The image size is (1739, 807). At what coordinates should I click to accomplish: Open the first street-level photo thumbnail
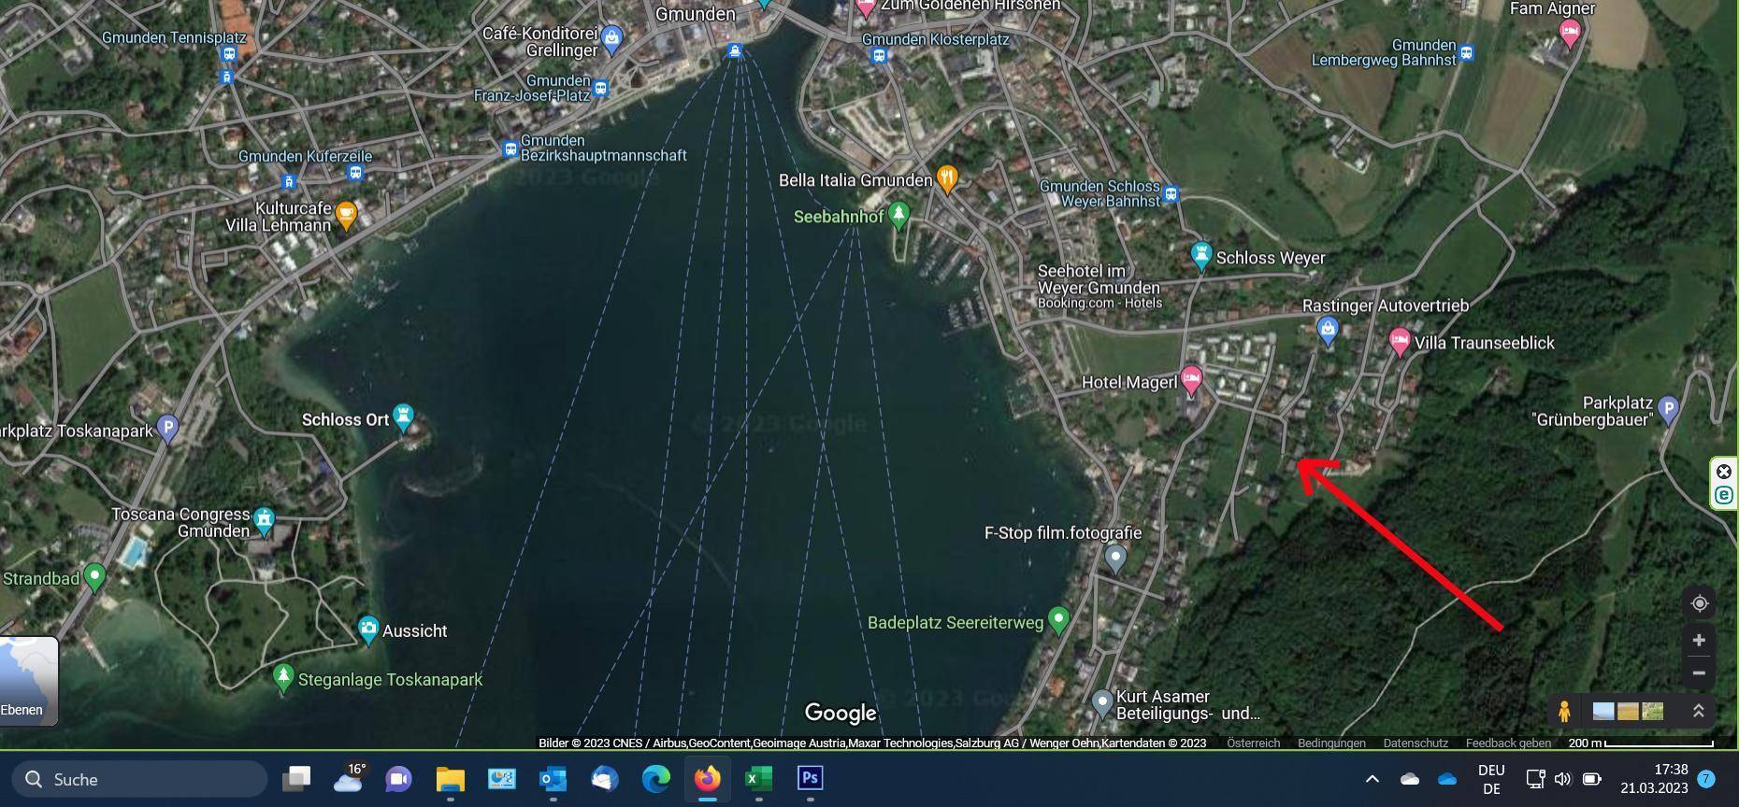pos(1602,712)
